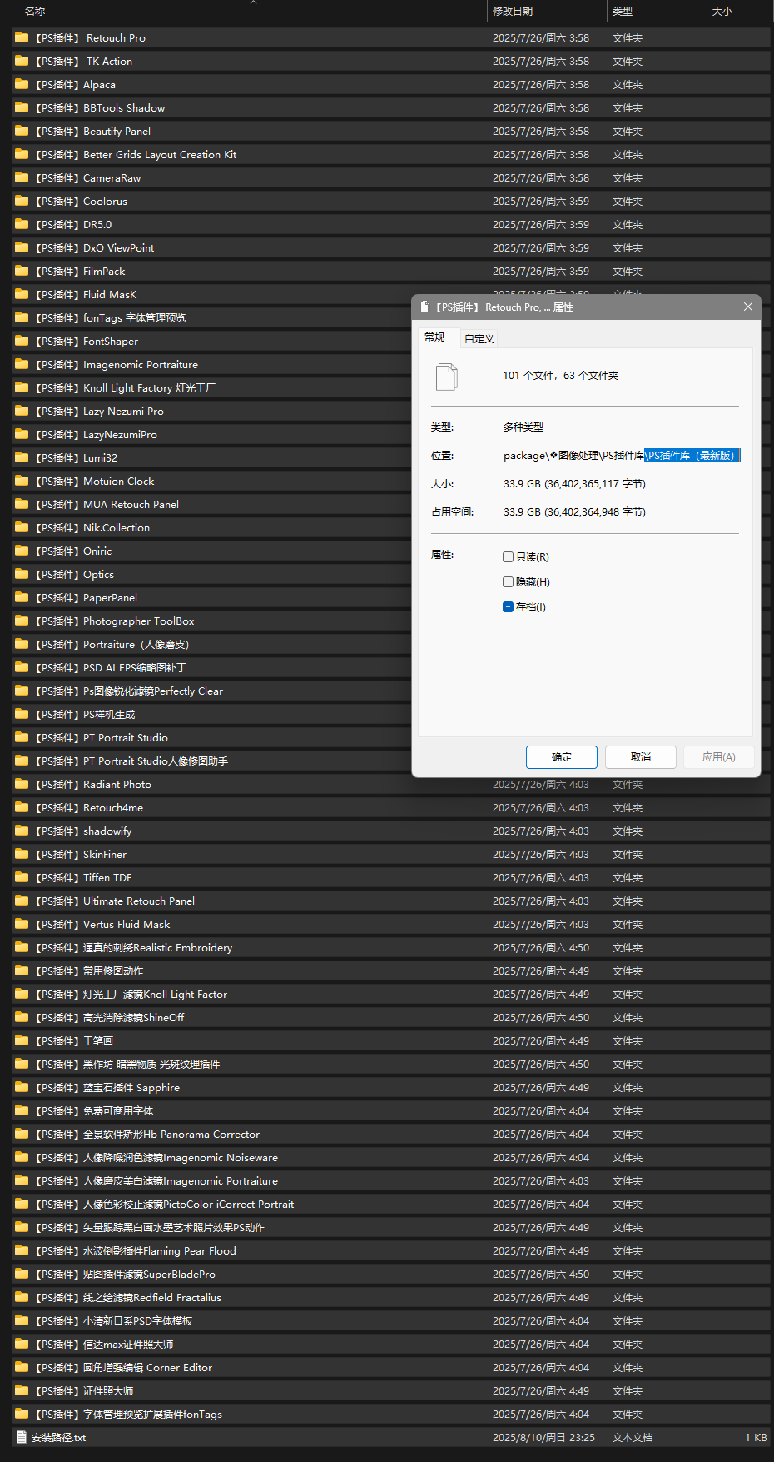
Task: Toggle the 存档(I) archive checkbox
Action: (x=508, y=607)
